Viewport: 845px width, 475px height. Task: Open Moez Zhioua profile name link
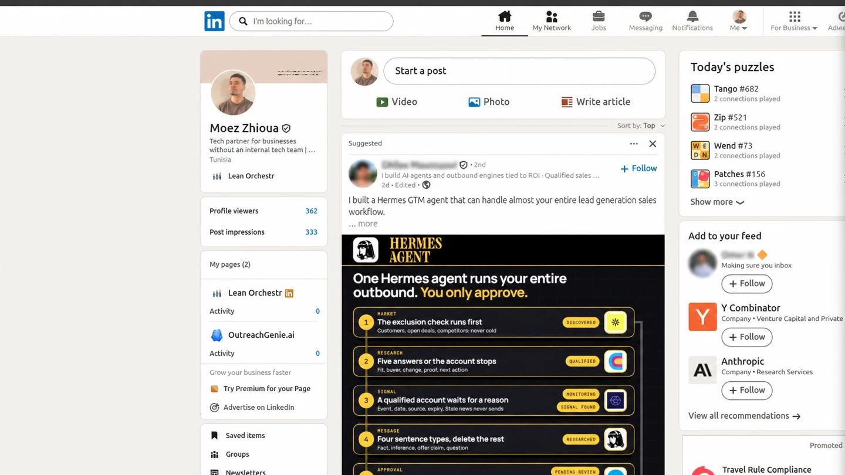pyautogui.click(x=244, y=128)
